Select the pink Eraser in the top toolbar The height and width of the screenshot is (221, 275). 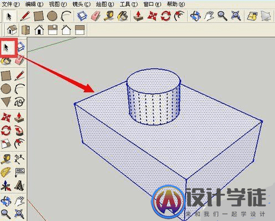96,16
